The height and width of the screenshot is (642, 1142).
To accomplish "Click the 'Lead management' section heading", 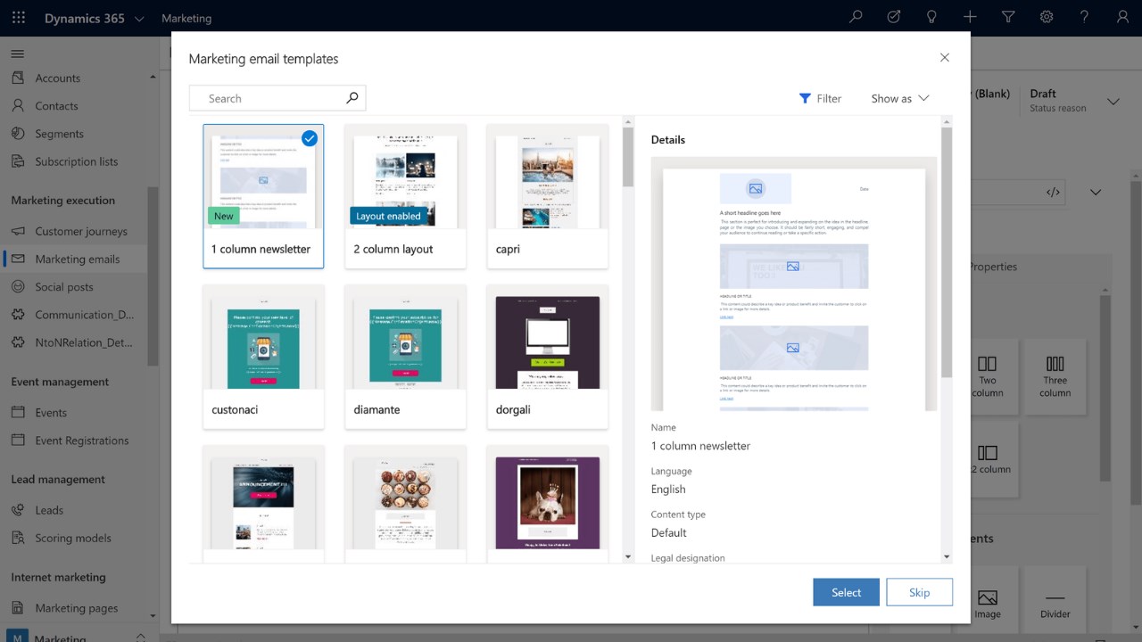I will [58, 479].
